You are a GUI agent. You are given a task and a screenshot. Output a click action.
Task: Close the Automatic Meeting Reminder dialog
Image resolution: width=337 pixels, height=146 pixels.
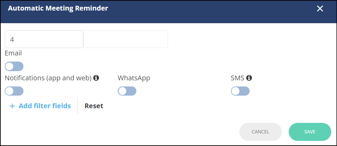[x=320, y=9]
